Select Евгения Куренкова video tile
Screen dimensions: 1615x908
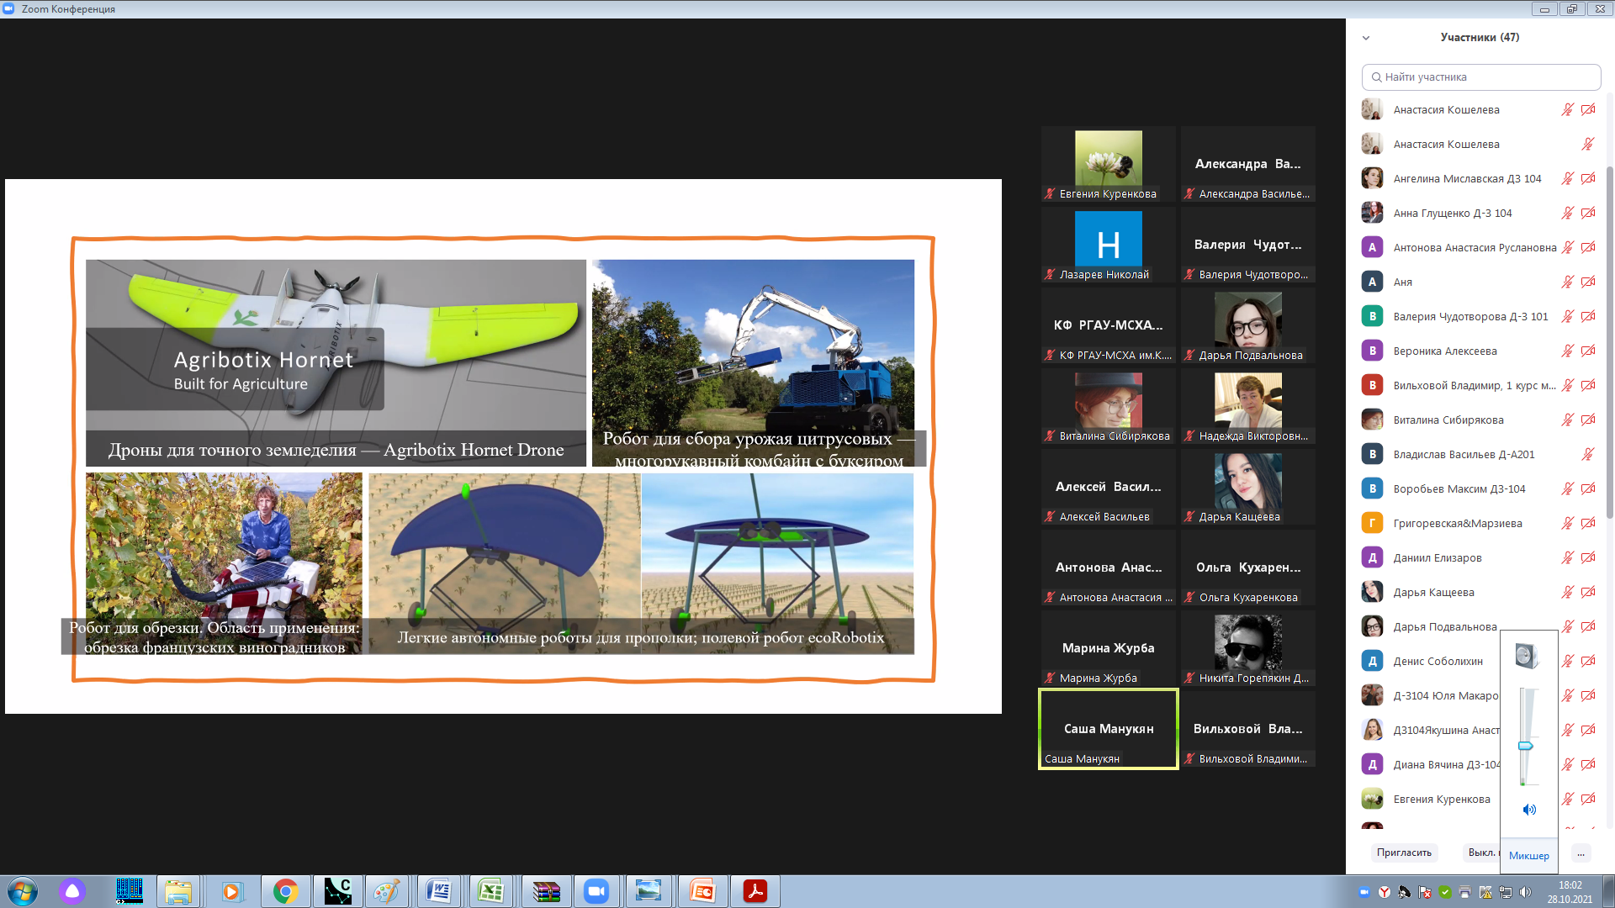click(1109, 165)
